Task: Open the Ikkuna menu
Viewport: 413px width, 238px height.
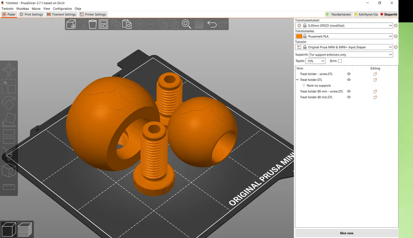Action: point(36,9)
